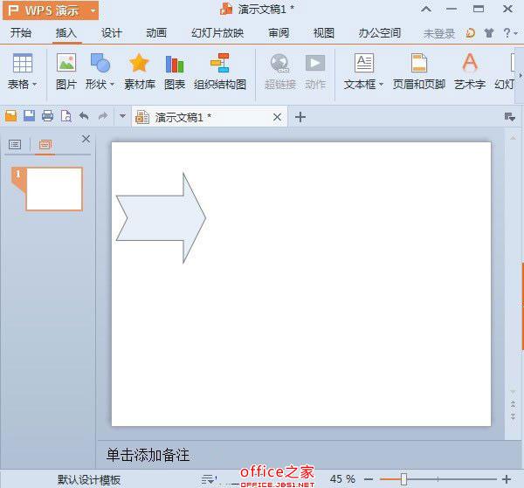Switch to outline view in side panel
524x488 pixels.
point(15,144)
